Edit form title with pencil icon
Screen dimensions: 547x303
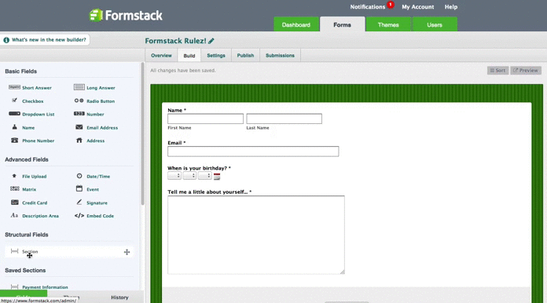(211, 41)
